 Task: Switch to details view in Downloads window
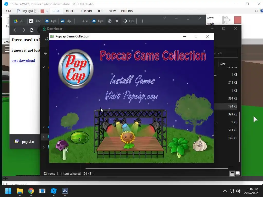(x=232, y=174)
